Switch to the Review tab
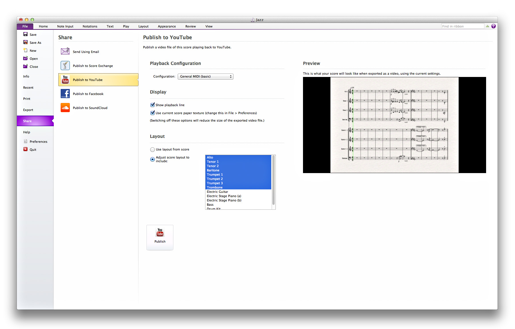The width and height of the screenshot is (515, 329). click(191, 26)
